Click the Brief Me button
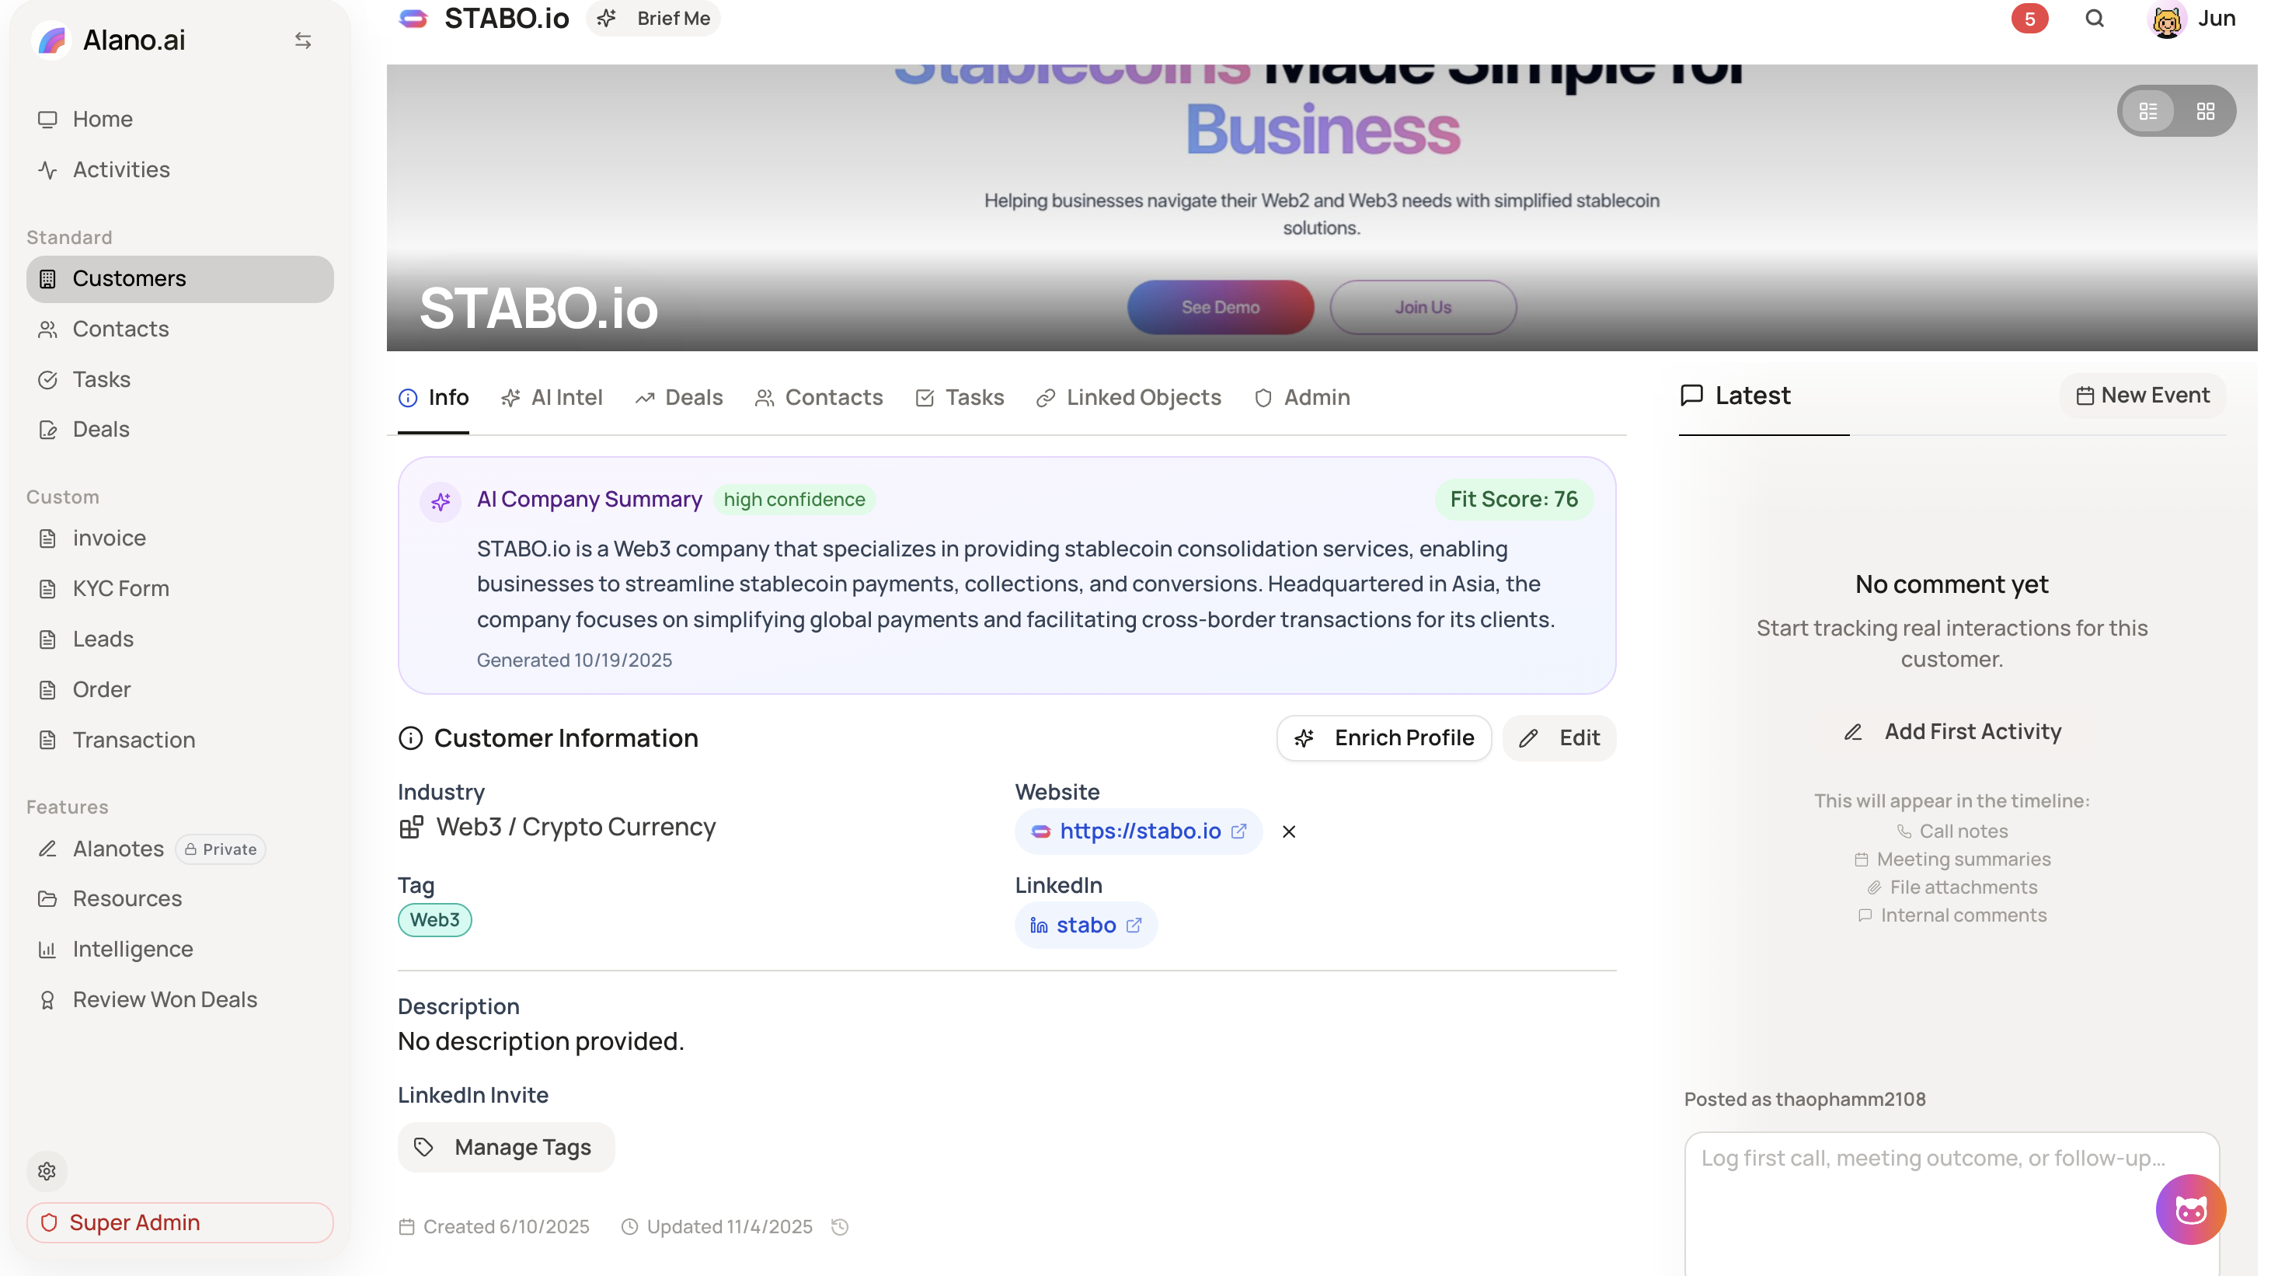This screenshot has width=2278, height=1276. pos(653,19)
